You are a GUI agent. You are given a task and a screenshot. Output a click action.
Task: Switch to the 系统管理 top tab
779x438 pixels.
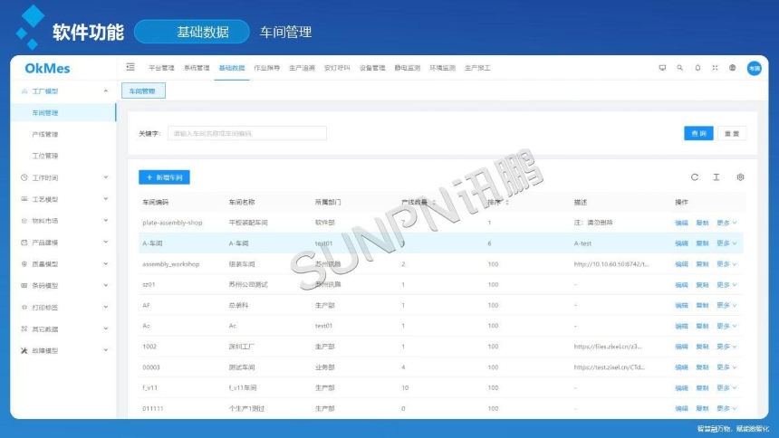197,68
